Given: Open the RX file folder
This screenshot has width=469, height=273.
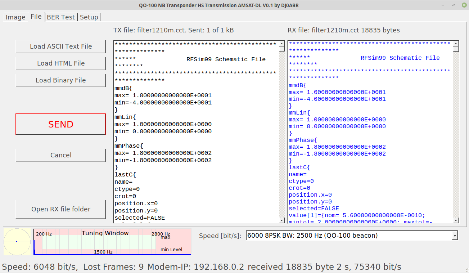Looking at the screenshot, I should coord(60,209).
